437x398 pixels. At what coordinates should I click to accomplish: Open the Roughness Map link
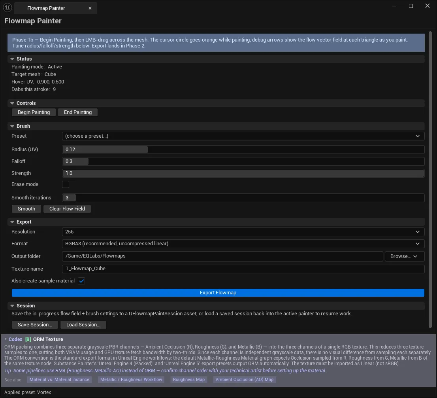pos(189,379)
